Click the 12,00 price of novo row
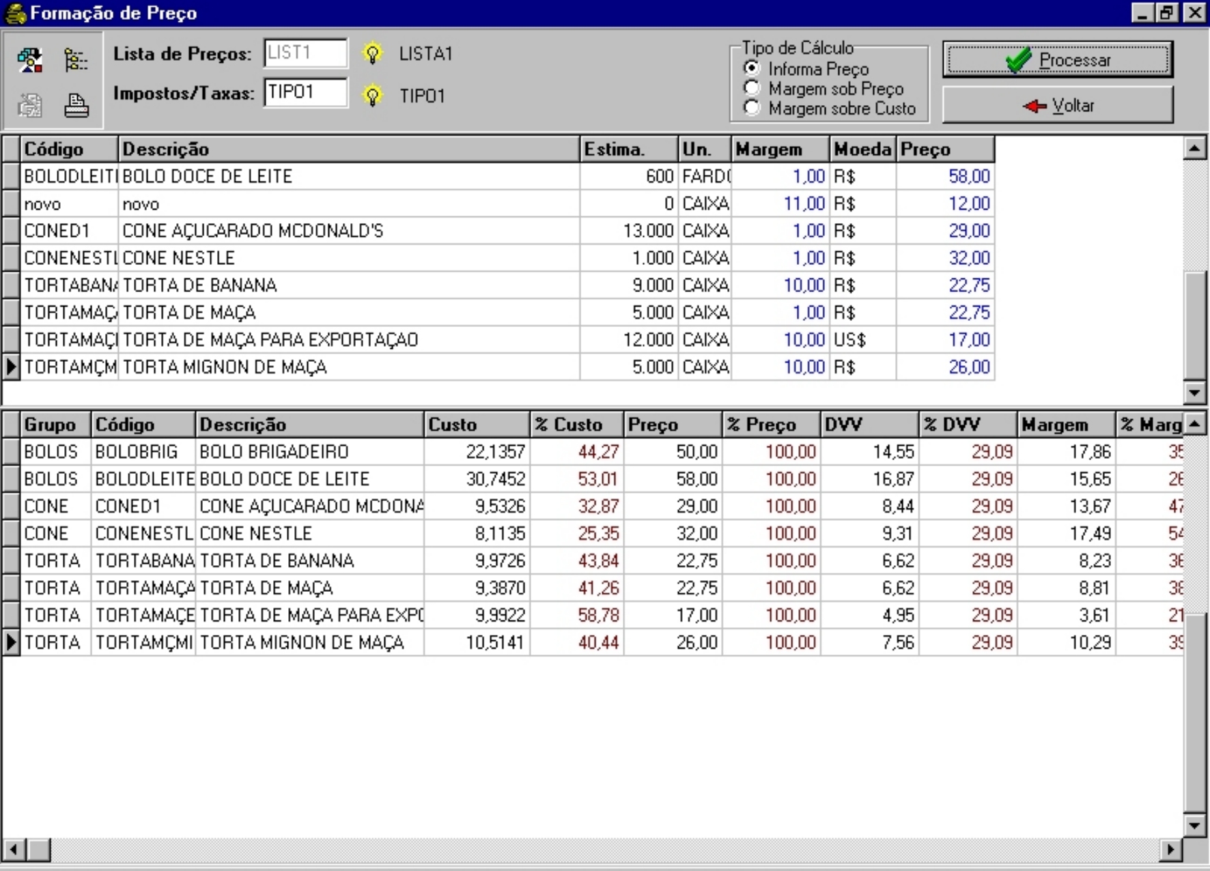 [945, 203]
